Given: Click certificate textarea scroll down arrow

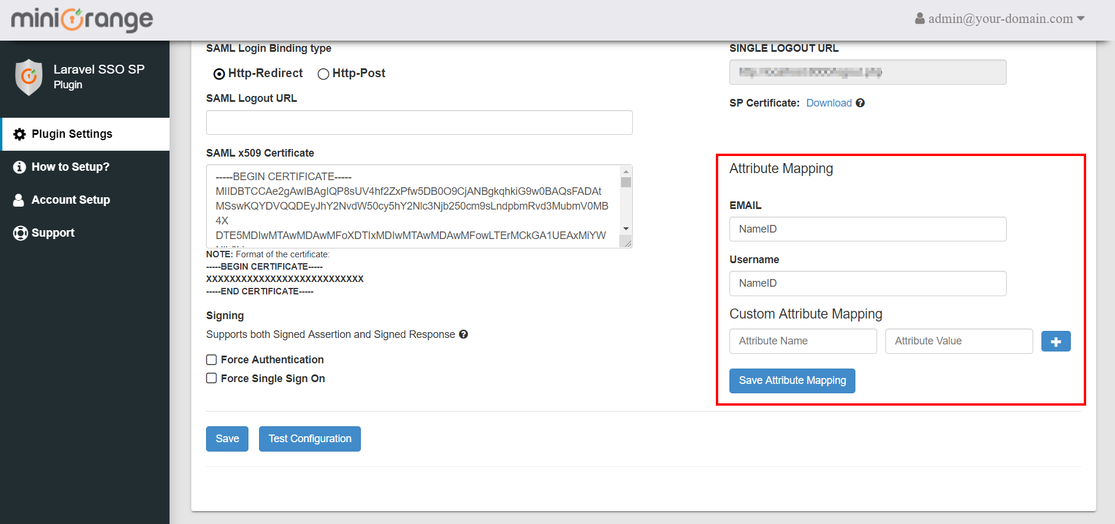Looking at the screenshot, I should pos(626,228).
